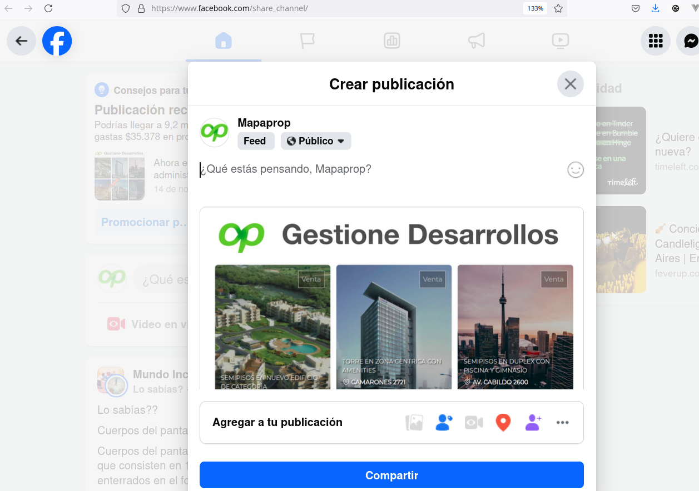Add photo/video to the post
This screenshot has height=491, width=699.
coord(414,423)
